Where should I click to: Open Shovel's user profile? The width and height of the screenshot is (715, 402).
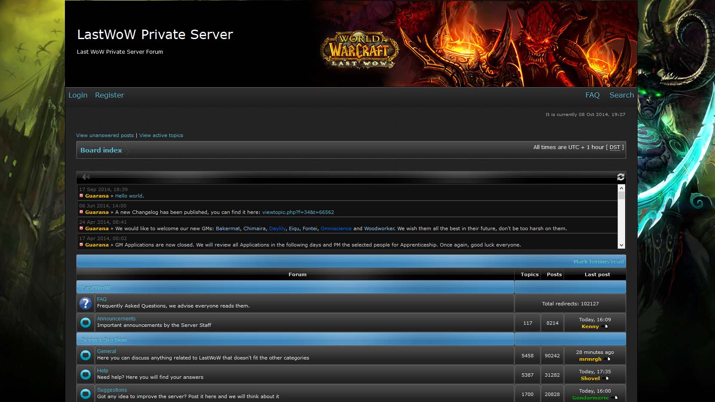pyautogui.click(x=590, y=378)
